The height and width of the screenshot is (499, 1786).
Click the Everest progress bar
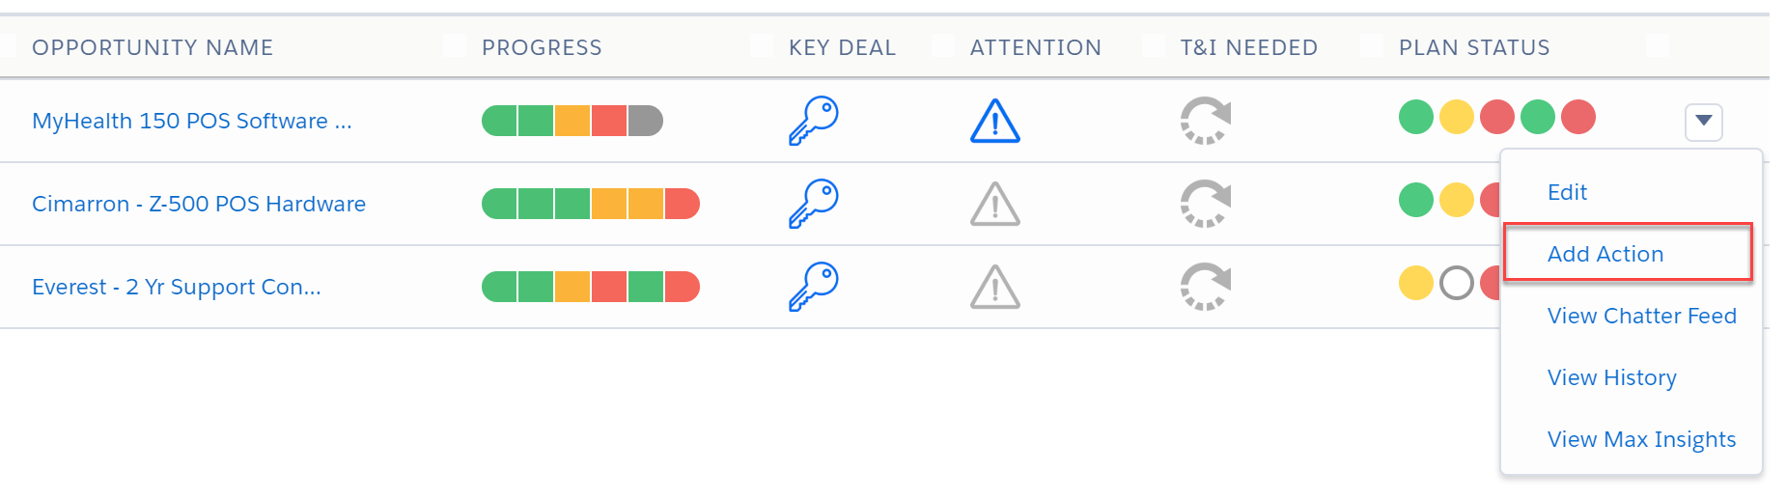pos(591,287)
